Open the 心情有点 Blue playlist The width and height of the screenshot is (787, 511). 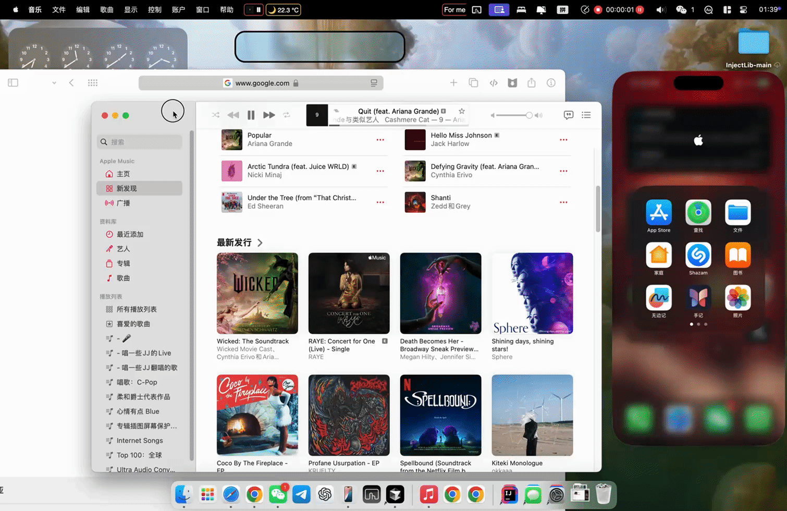coord(140,411)
